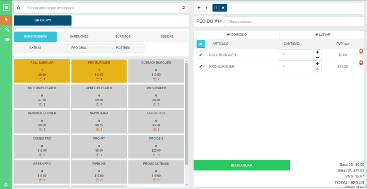Click the TOTAL: $20.50 amount

click(x=349, y=182)
